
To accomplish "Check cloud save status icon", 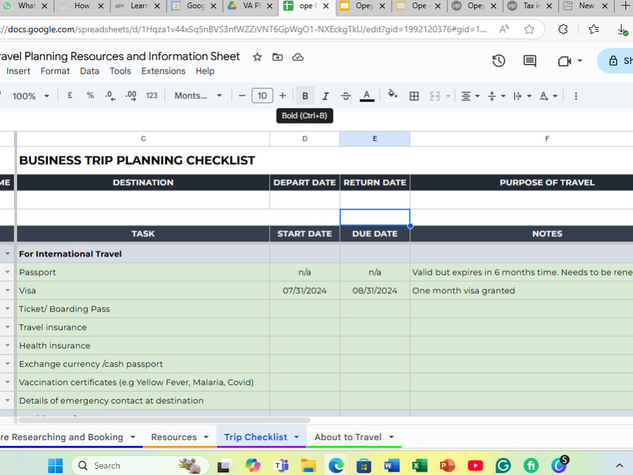I will tap(298, 57).
